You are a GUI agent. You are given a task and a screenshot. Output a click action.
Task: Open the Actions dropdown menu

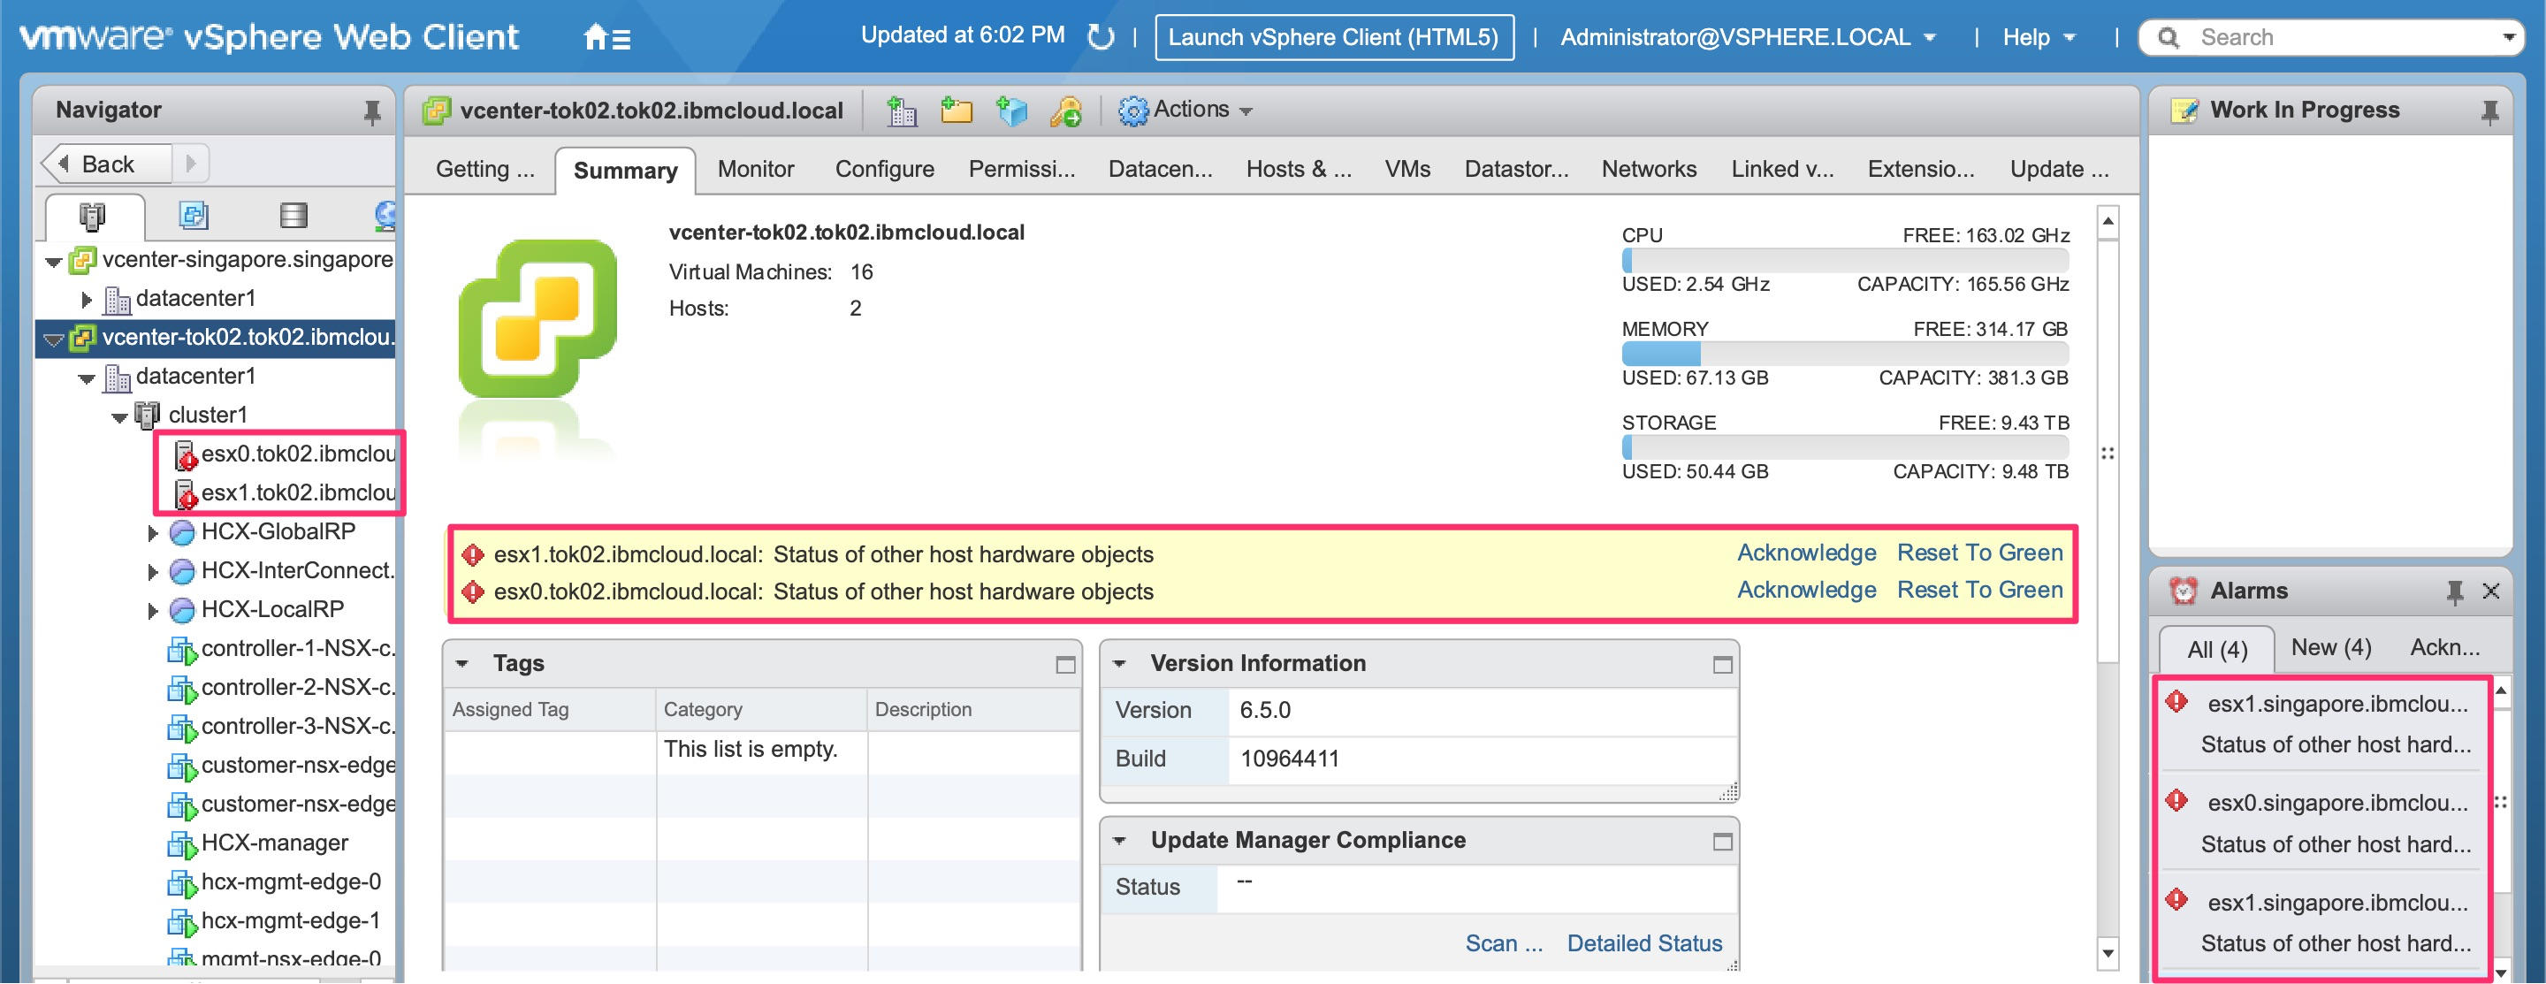pyautogui.click(x=1186, y=110)
